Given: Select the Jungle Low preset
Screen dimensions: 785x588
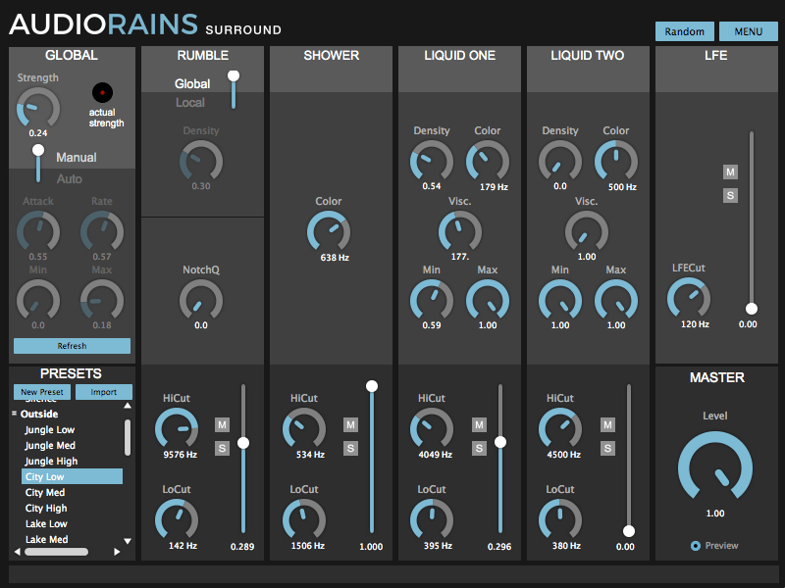Looking at the screenshot, I should (72, 429).
